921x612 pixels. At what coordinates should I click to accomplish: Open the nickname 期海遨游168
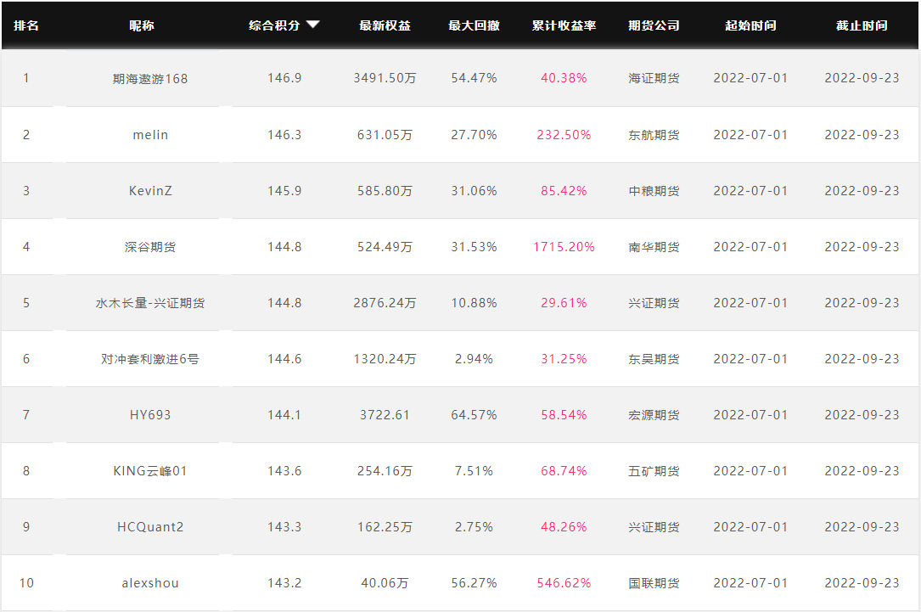(x=150, y=79)
